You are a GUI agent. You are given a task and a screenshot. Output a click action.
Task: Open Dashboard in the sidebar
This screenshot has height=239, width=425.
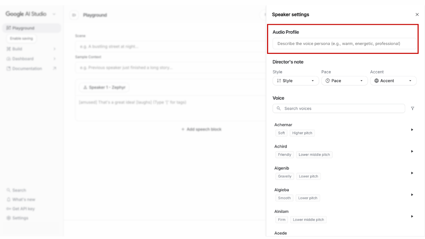point(23,59)
